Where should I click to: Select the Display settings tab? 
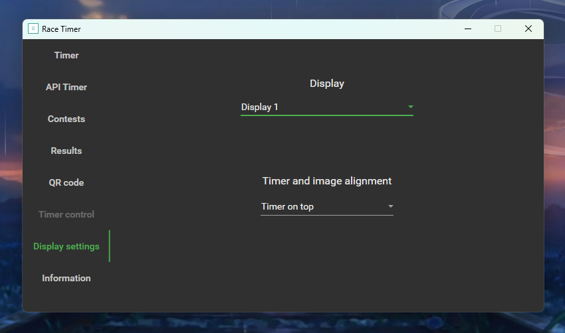pyautogui.click(x=66, y=246)
